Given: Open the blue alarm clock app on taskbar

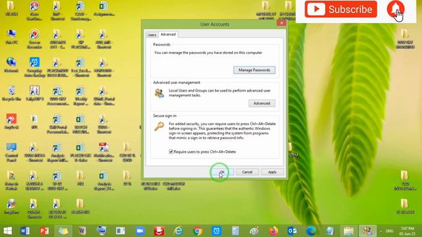Looking at the screenshot, I should (x=216, y=231).
